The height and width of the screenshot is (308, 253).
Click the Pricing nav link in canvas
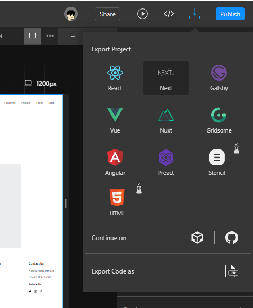[x=26, y=103]
